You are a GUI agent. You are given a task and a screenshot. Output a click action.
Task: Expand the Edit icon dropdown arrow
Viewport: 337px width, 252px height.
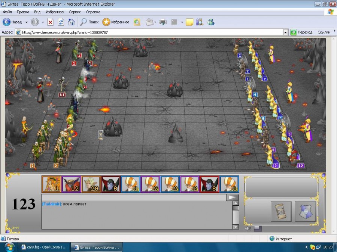[182, 22]
